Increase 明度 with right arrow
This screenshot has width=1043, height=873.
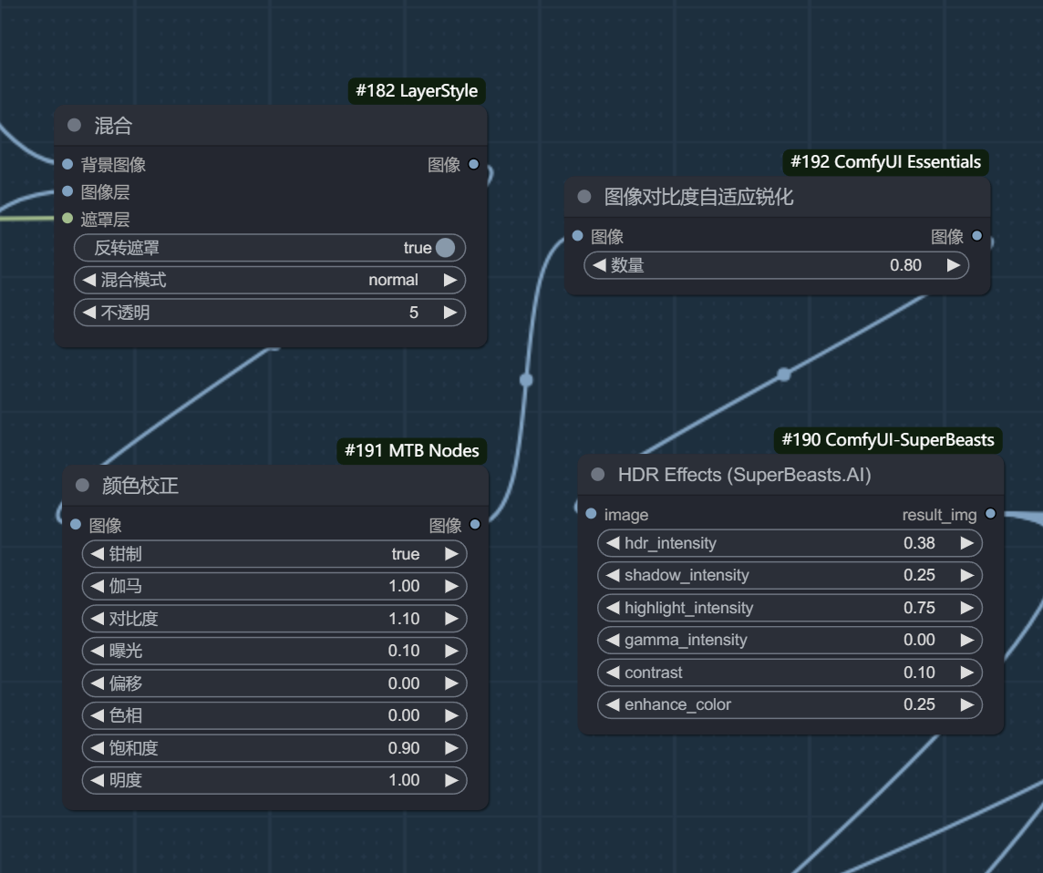451,780
